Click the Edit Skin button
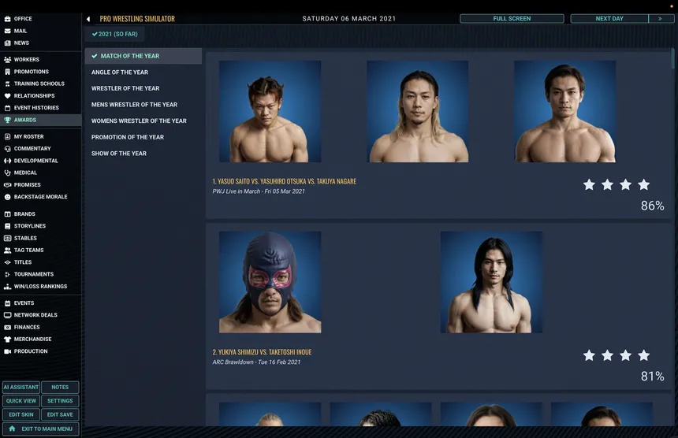The height and width of the screenshot is (438, 678). pos(21,414)
